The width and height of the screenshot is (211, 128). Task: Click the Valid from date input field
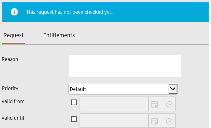tap(114, 104)
